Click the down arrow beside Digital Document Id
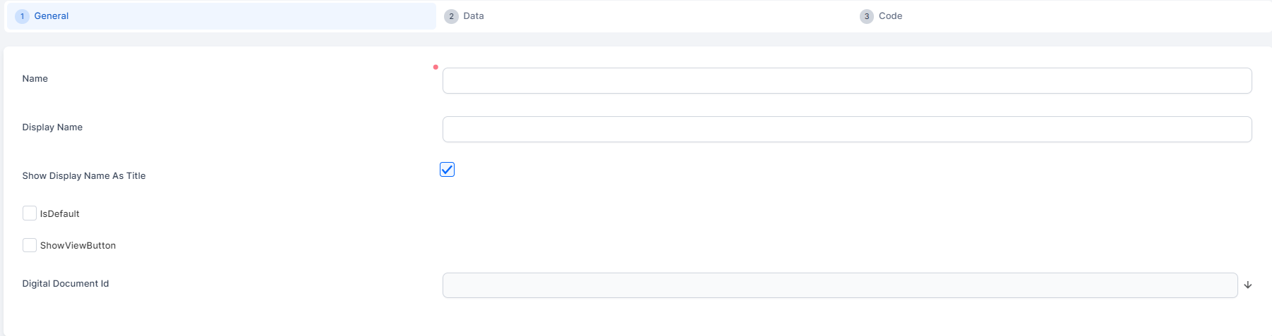 pyautogui.click(x=1247, y=285)
